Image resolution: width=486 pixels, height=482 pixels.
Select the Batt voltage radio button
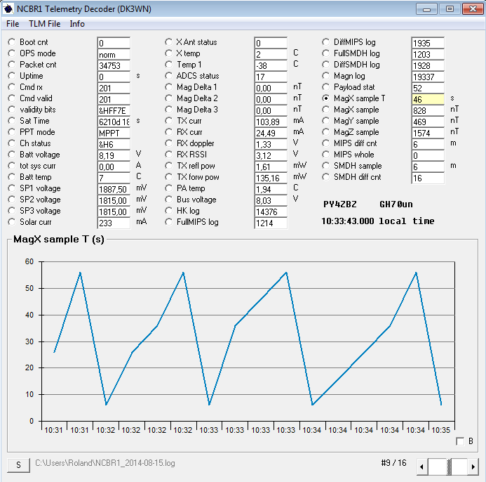pos(12,155)
